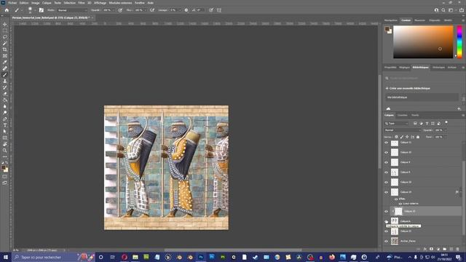The width and height of the screenshot is (466, 262).
Task: Switch to the Couches tab
Action: (403, 115)
